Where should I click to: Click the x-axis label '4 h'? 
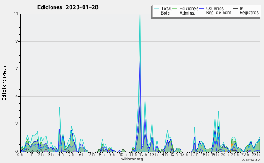[x=61, y=154]
